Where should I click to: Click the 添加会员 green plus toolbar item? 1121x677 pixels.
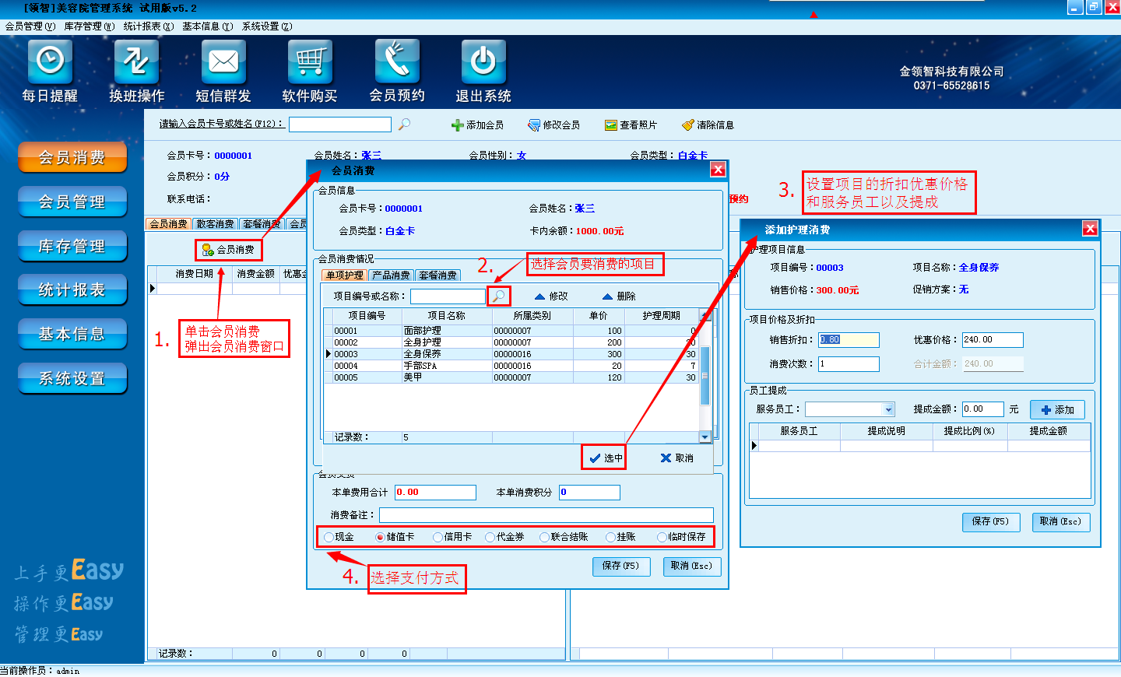[x=477, y=125]
